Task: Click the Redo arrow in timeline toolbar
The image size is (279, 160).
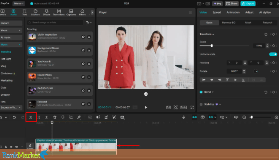Action: coord(23,117)
